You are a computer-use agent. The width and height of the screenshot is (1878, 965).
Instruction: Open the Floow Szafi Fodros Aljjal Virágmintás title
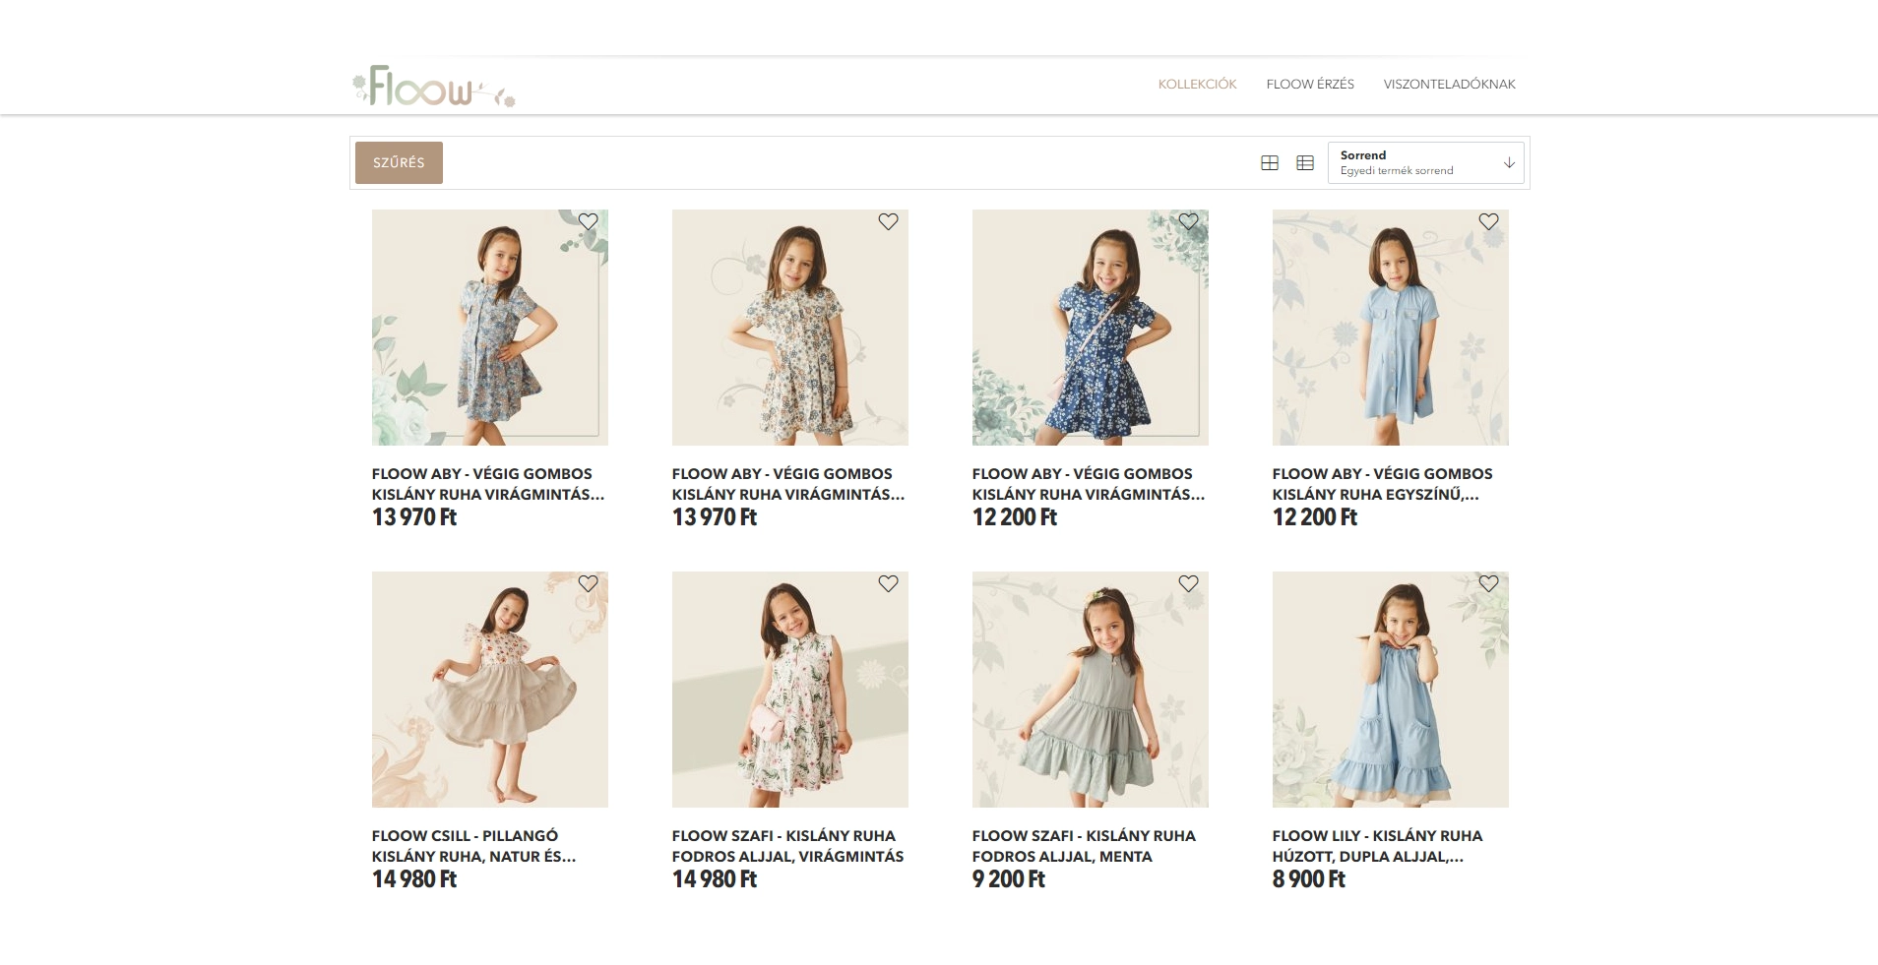coord(787,846)
